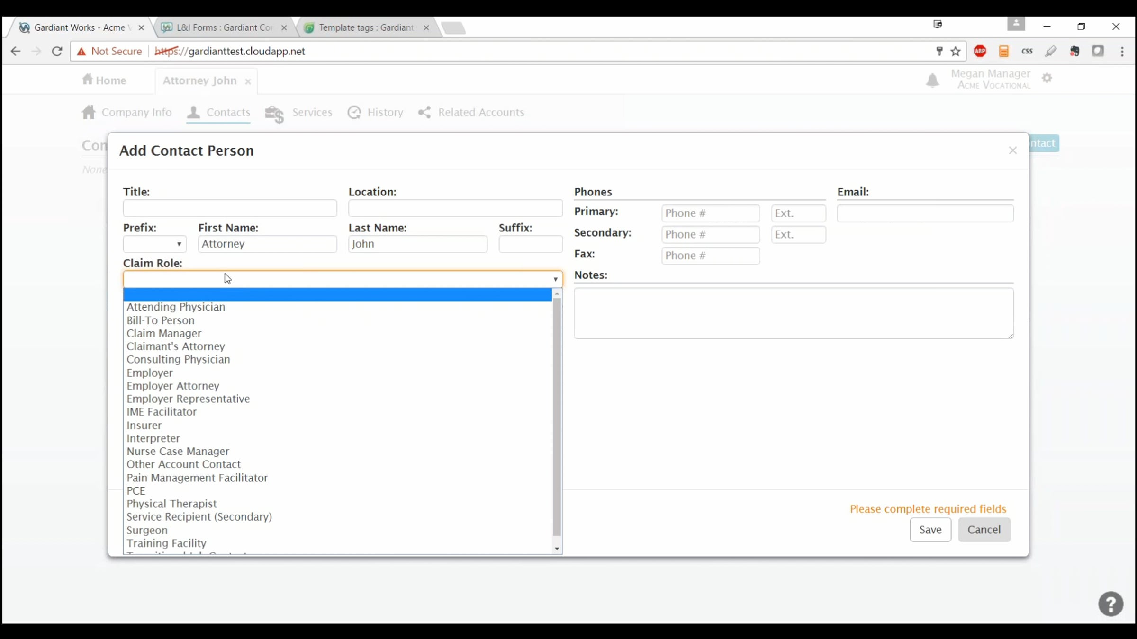Click the notification bell icon
The image size is (1137, 639).
click(x=932, y=80)
